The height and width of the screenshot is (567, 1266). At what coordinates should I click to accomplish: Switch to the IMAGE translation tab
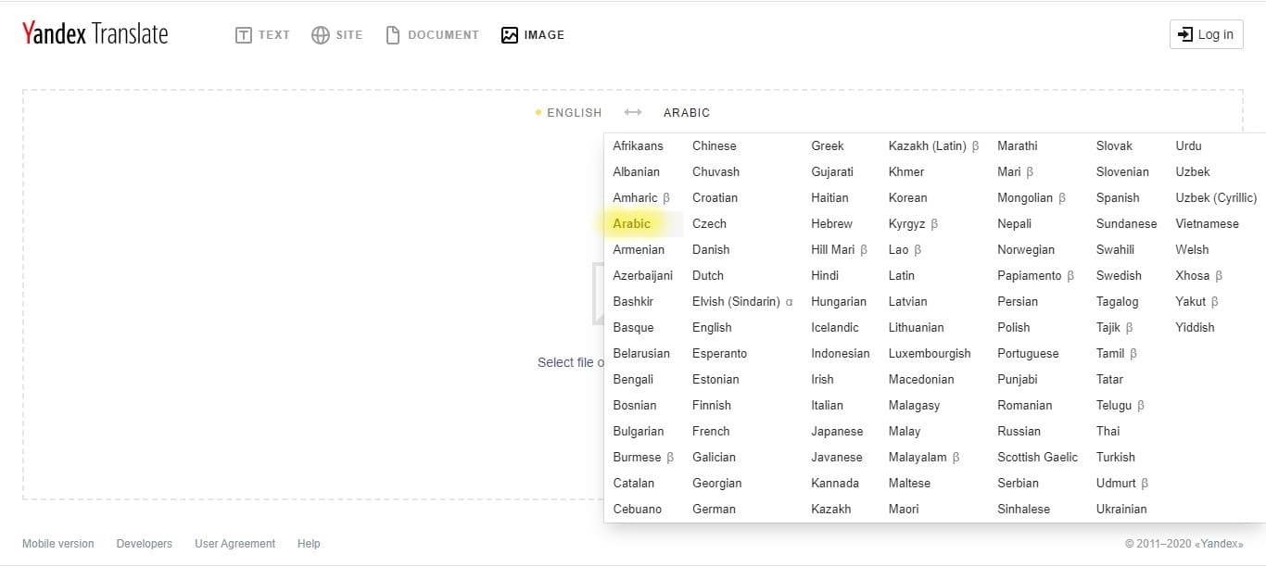533,35
